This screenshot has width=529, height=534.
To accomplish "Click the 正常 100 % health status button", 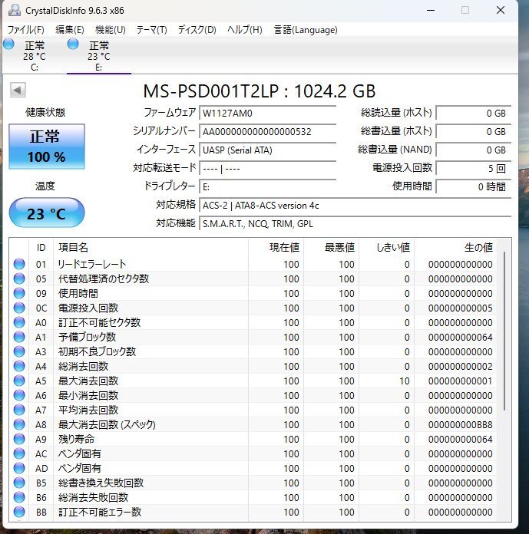I will point(47,147).
